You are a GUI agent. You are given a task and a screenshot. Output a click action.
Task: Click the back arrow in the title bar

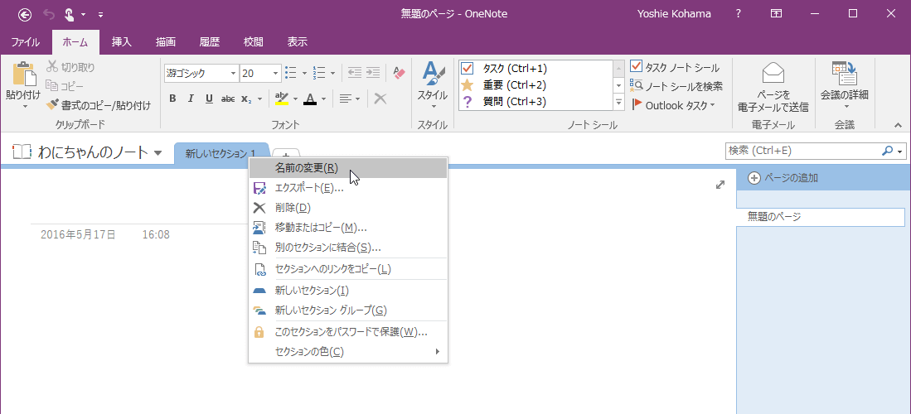25,14
